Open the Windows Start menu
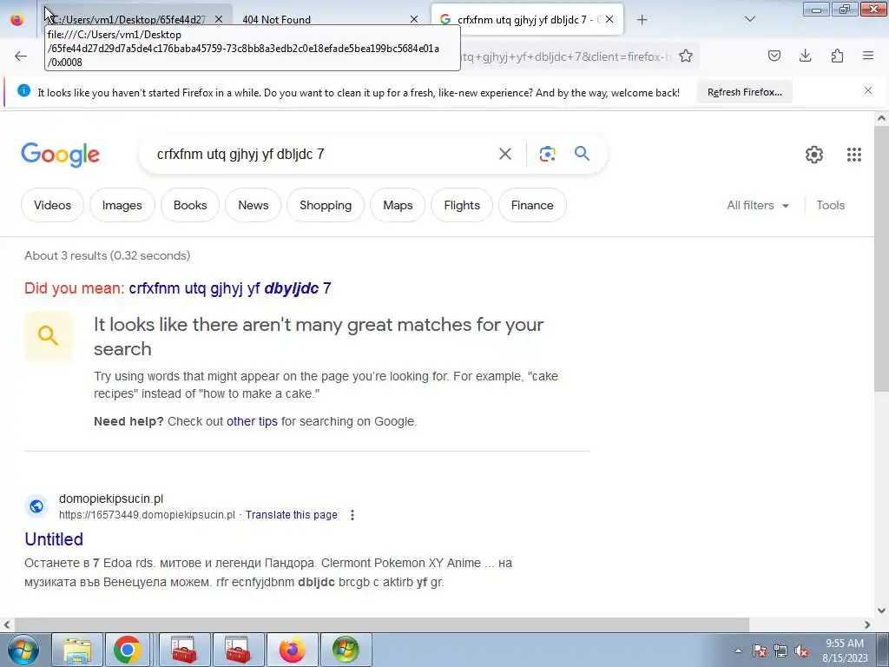The width and height of the screenshot is (889, 667). coord(23,650)
